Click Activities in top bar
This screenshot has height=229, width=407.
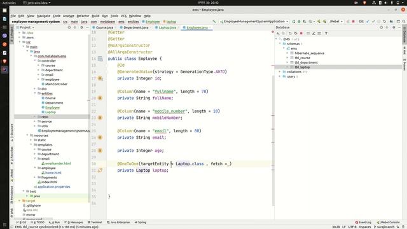point(9,3)
